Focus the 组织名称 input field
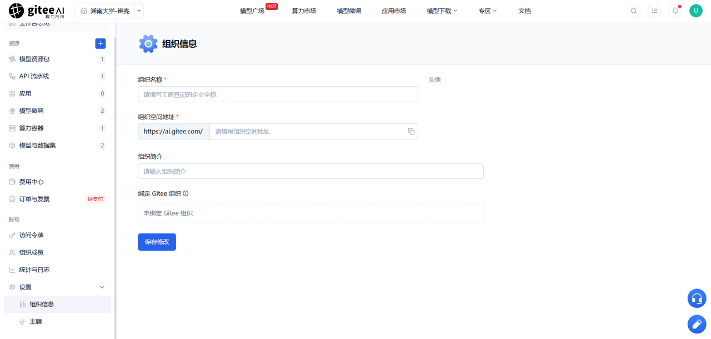 (x=278, y=94)
